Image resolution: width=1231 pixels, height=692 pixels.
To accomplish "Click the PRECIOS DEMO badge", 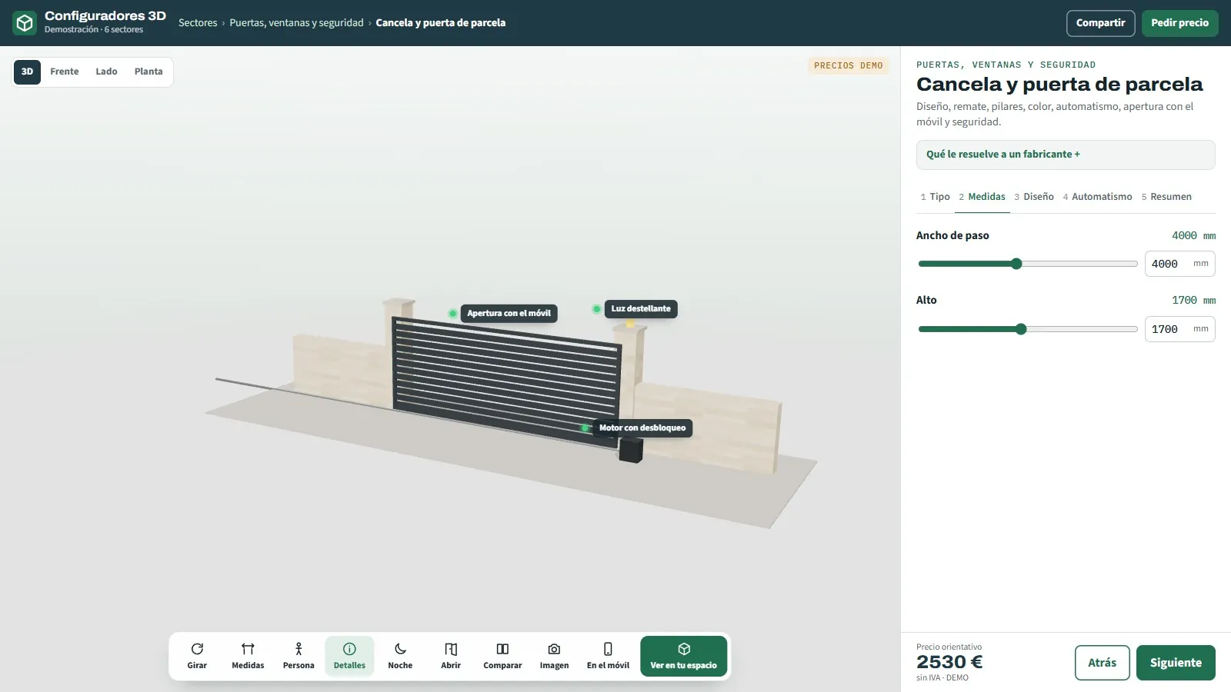I will (848, 66).
